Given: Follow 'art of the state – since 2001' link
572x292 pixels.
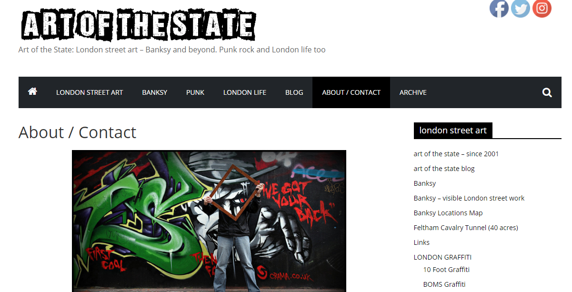Looking at the screenshot, I should [456, 154].
